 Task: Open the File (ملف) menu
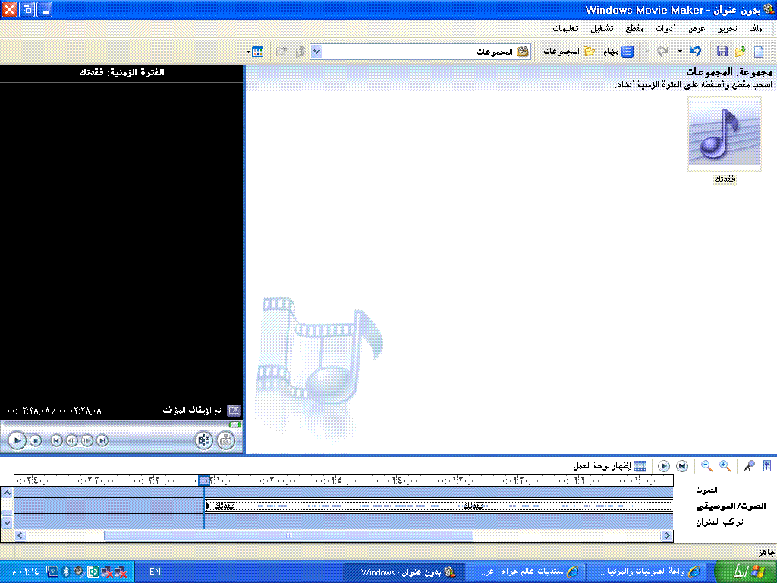click(755, 28)
